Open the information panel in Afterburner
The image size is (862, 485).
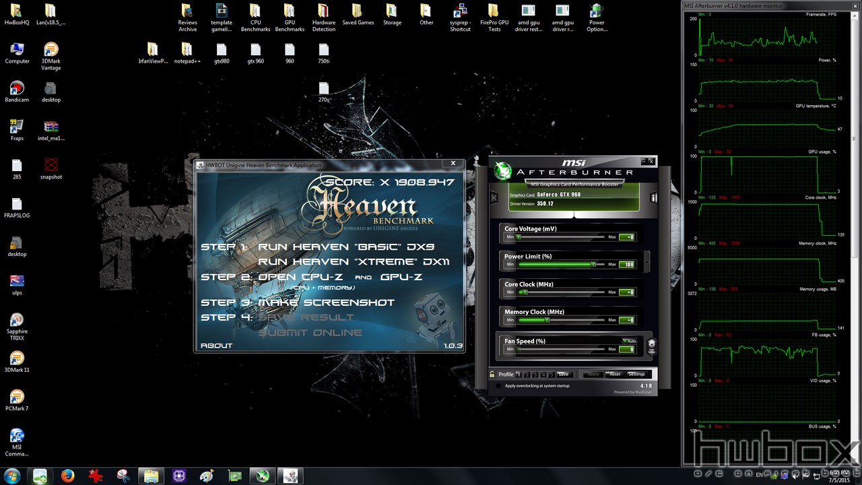point(653,197)
